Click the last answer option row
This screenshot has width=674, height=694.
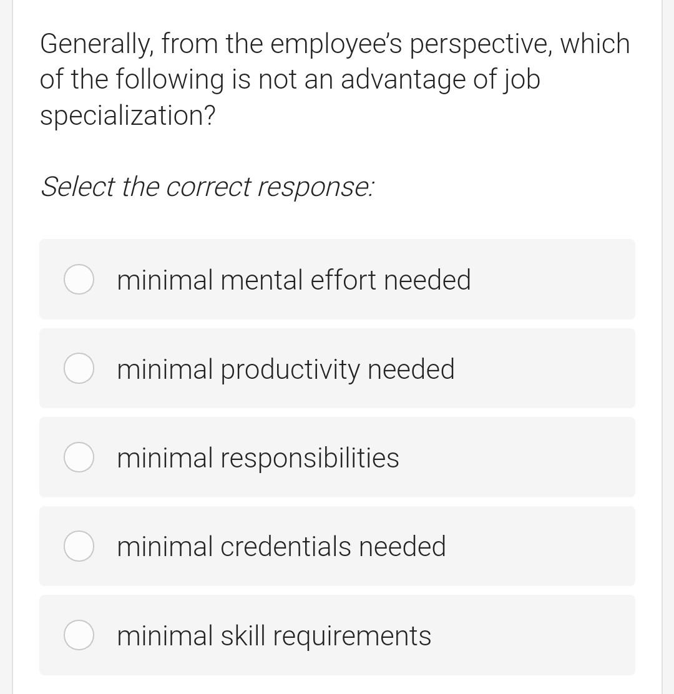click(337, 635)
